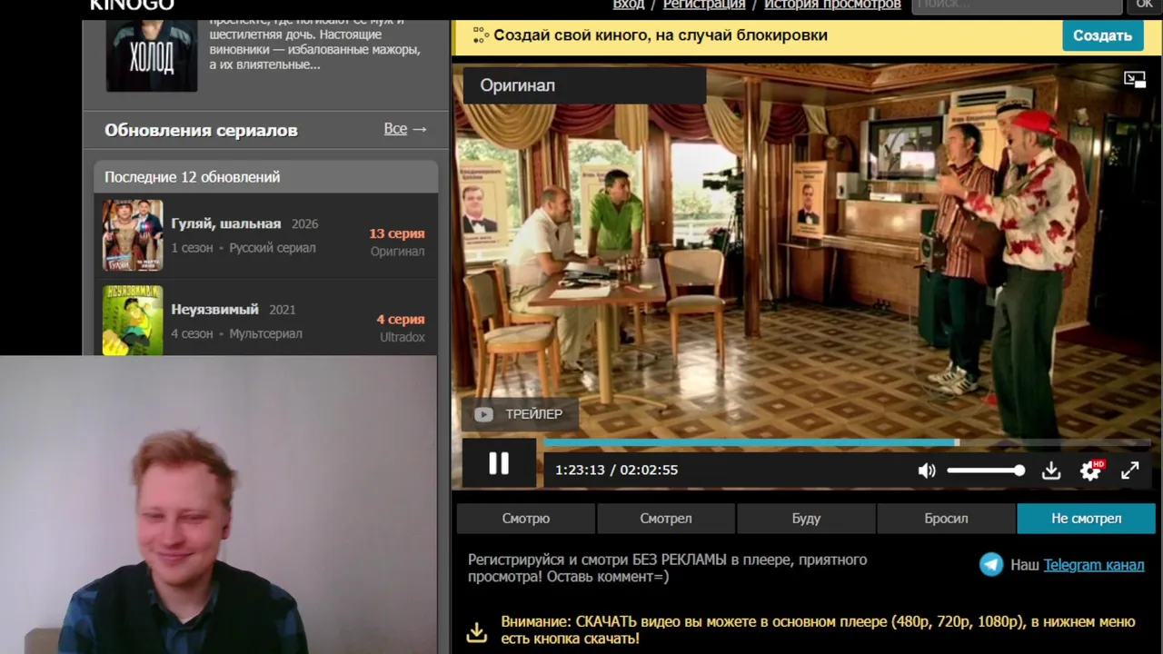This screenshot has width=1163, height=654.
Task: Select the Буду status tab
Action: pyautogui.click(x=806, y=519)
